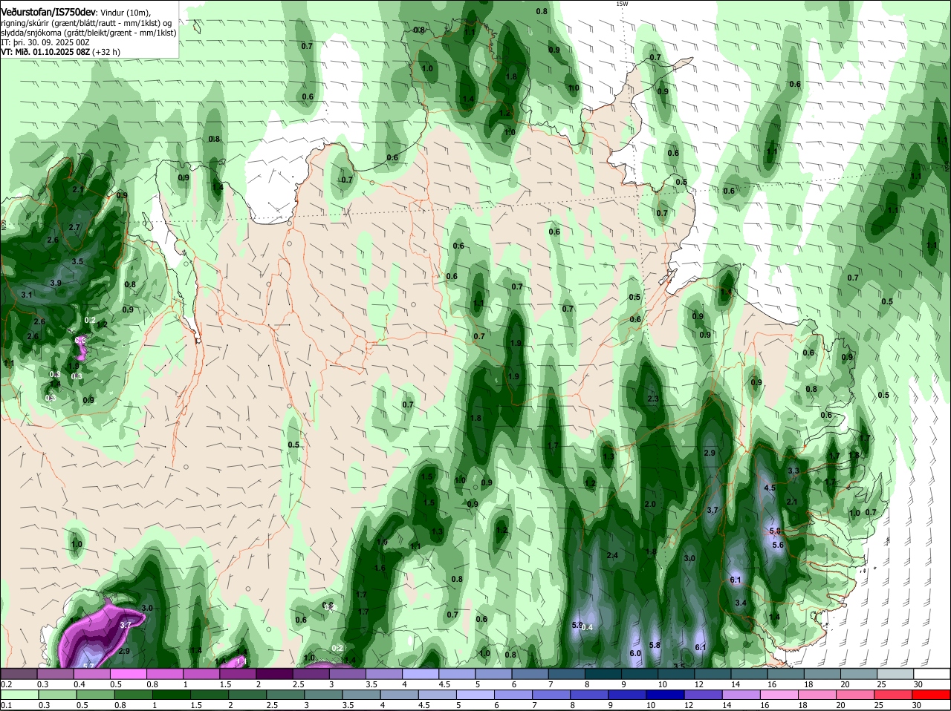Image resolution: width=951 pixels, height=711 pixels.
Task: Select the 1 dark green swatch in lower scale
Action: pyautogui.click(x=171, y=695)
